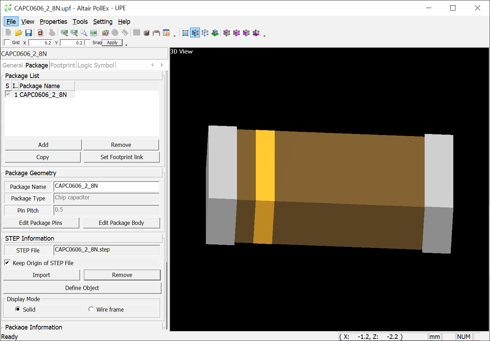The height and width of the screenshot is (341, 490).
Task: Switch to the Footprint tab
Action: (x=63, y=65)
